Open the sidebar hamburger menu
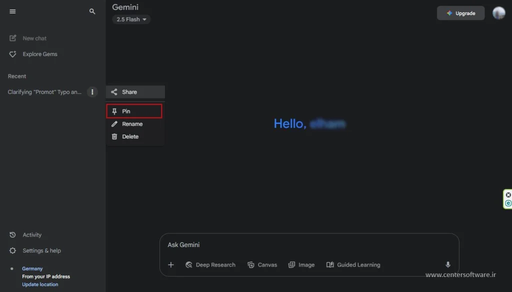This screenshot has height=292, width=512. pos(12,11)
